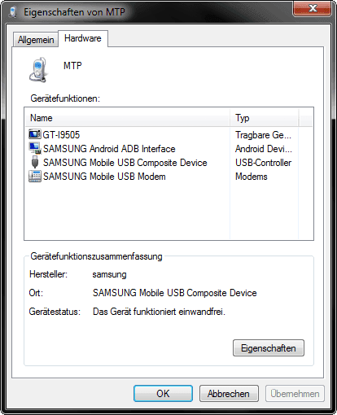Click the large MTP device icon
The width and height of the screenshot is (337, 415).
[x=39, y=70]
